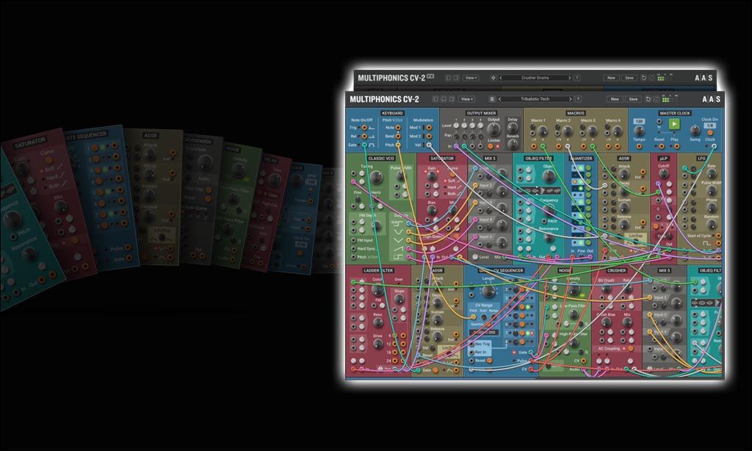Click the Object knob in Objeq Filter
This screenshot has width=752, height=451.
coord(549,176)
